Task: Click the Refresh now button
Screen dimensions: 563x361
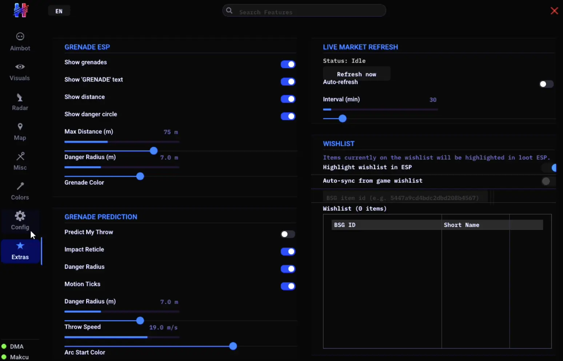Action: pyautogui.click(x=356, y=74)
